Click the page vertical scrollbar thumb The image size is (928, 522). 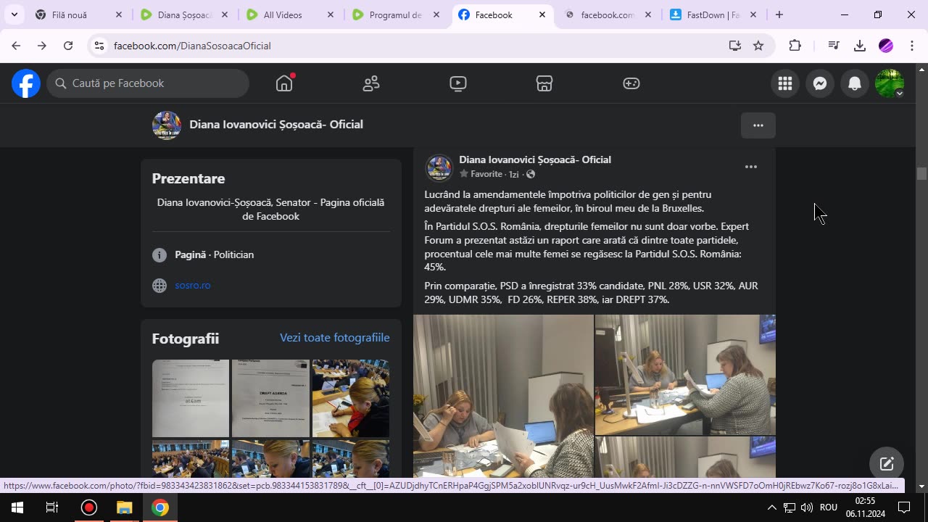coord(921,174)
